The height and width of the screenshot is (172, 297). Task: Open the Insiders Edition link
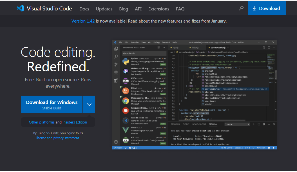pyautogui.click(x=75, y=122)
